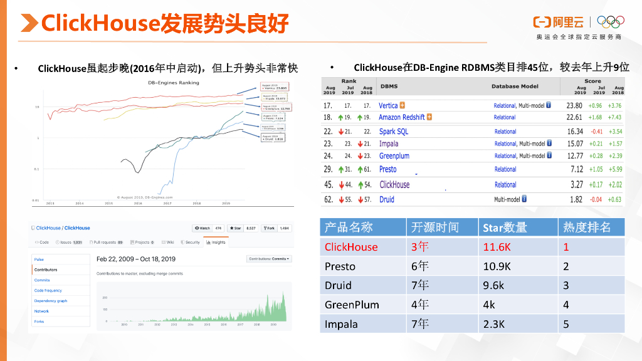Open the Druid link in the ranking table

click(x=386, y=199)
